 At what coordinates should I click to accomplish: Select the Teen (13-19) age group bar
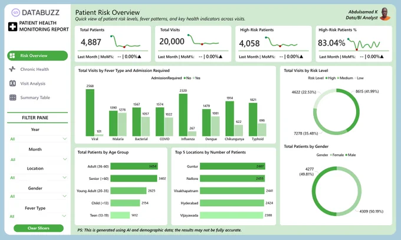tap(120, 215)
